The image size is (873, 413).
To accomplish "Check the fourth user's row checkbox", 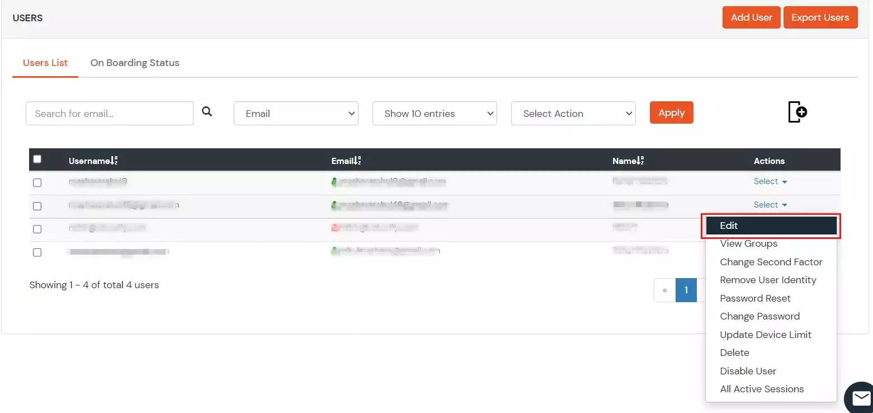I will (37, 252).
